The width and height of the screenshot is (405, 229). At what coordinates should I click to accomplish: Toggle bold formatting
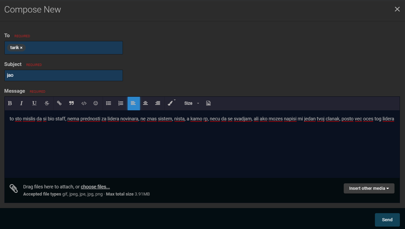[10, 104]
